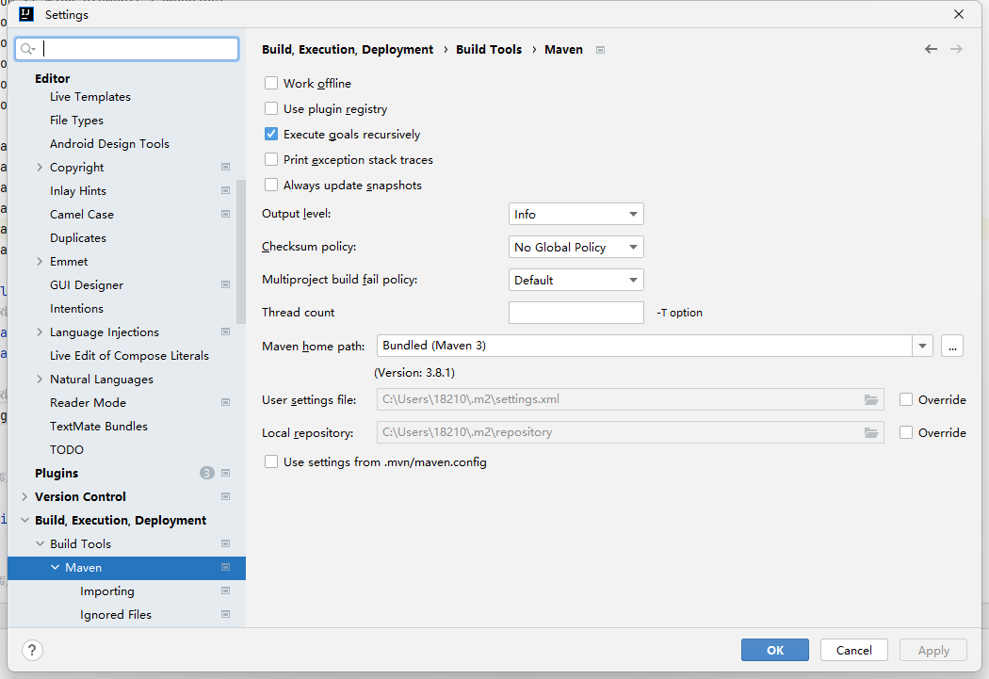
Task: Expand the Natural Languages node
Action: click(40, 379)
